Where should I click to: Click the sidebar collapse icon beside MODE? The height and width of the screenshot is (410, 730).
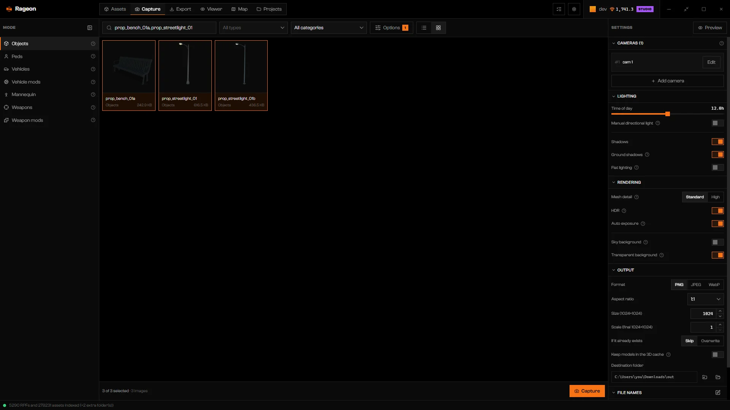pos(90,28)
